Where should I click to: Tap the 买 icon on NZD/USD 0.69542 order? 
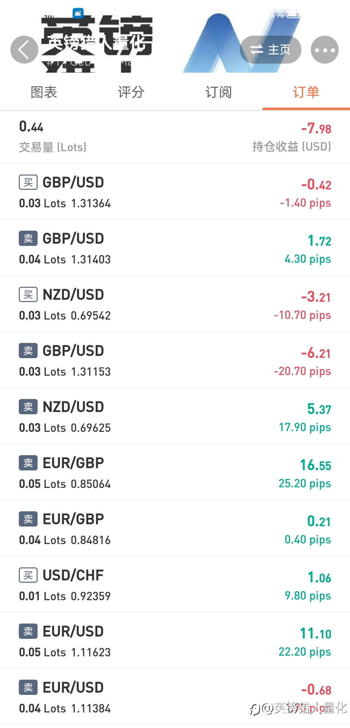coord(28,295)
